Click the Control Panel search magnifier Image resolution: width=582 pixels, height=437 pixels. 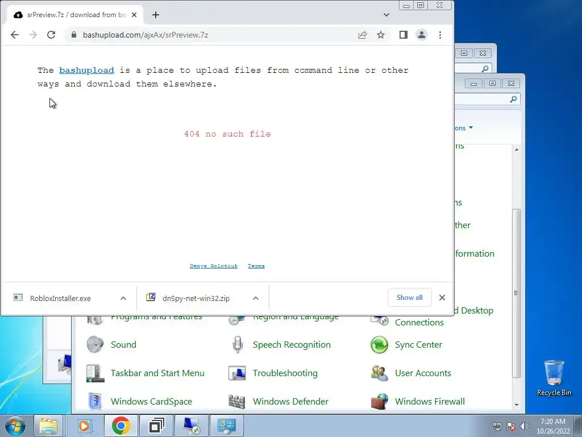pyautogui.click(x=513, y=99)
